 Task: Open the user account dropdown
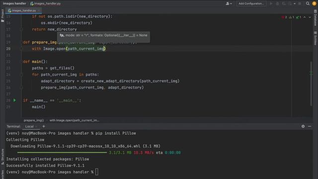(x=229, y=3)
